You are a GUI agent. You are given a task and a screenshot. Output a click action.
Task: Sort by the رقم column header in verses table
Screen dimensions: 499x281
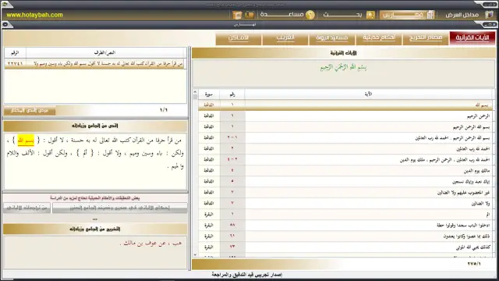[x=232, y=94]
